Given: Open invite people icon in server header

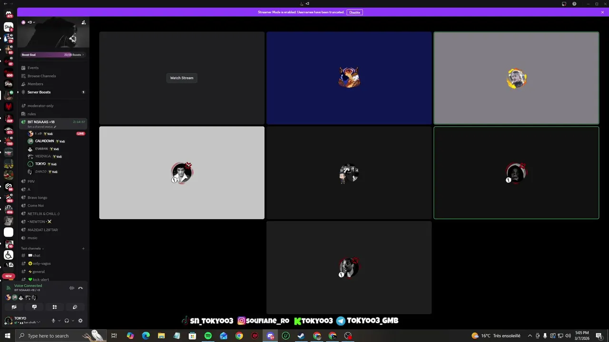Looking at the screenshot, I should (x=84, y=22).
